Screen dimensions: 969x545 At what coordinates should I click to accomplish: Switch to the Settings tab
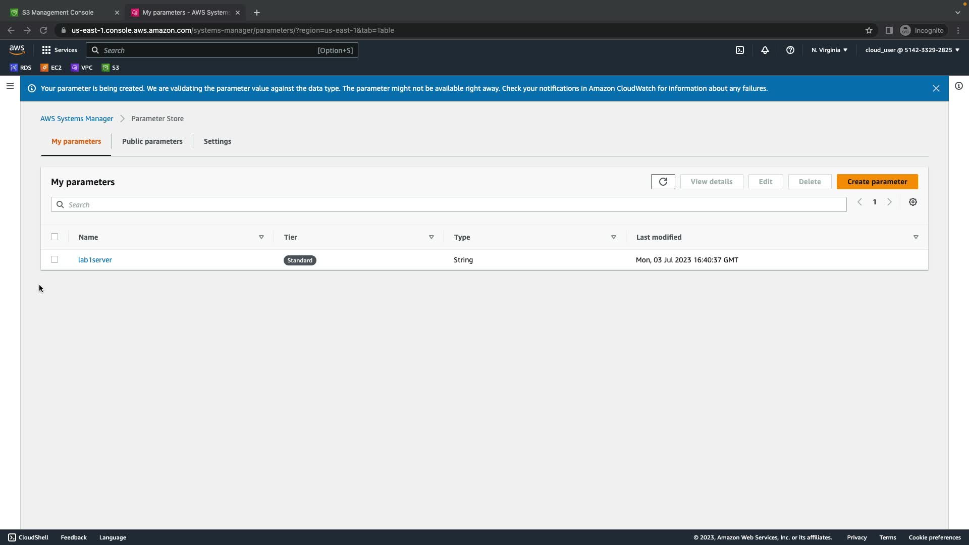pos(217,141)
